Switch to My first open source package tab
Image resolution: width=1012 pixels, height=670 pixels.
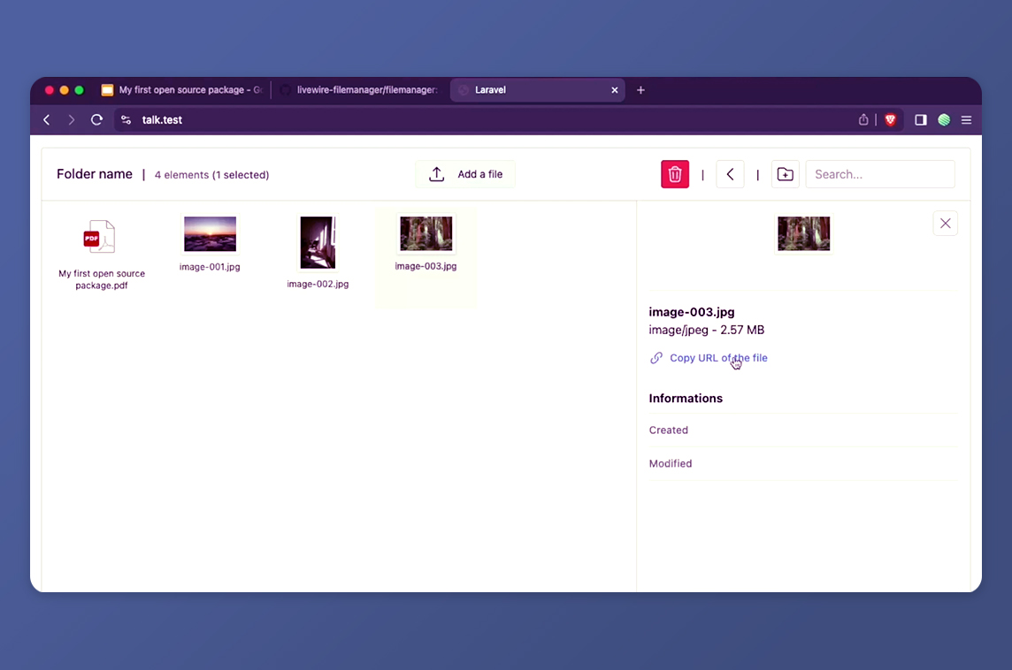pyautogui.click(x=182, y=90)
